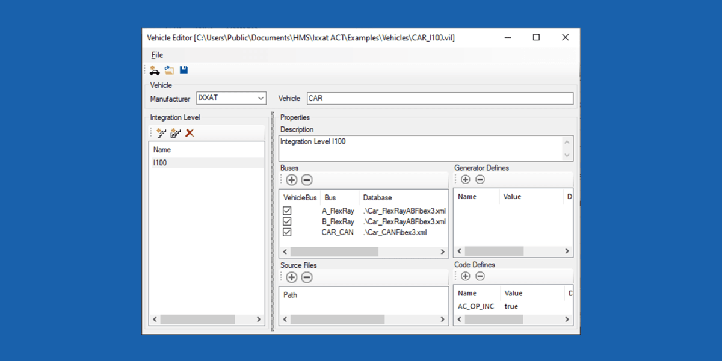
Task: Remove code define with minus icon
Action: click(480, 276)
